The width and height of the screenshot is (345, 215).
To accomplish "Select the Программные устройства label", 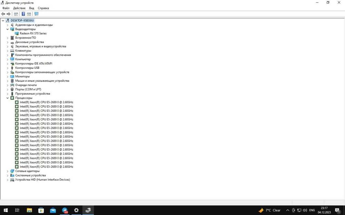I will click(32, 94).
